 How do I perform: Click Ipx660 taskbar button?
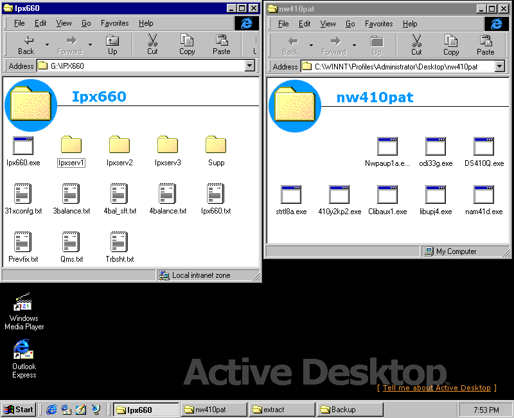click(146, 410)
